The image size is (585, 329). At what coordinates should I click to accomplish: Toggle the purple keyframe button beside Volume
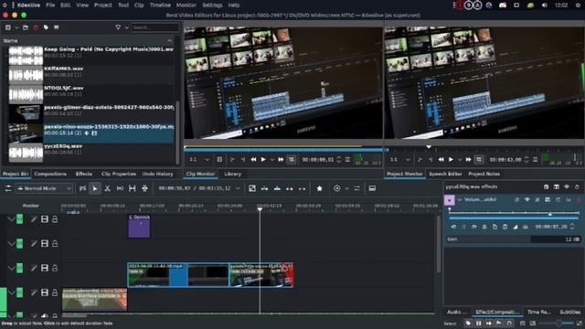[x=449, y=200]
